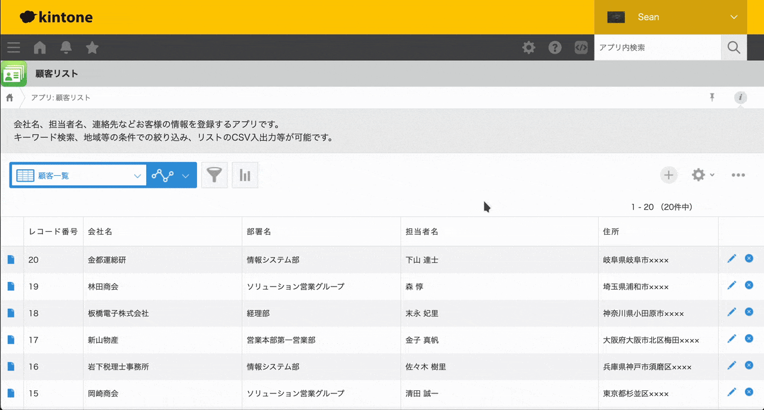This screenshot has width=764, height=410.
Task: Add a new record via the plus icon
Action: click(668, 175)
